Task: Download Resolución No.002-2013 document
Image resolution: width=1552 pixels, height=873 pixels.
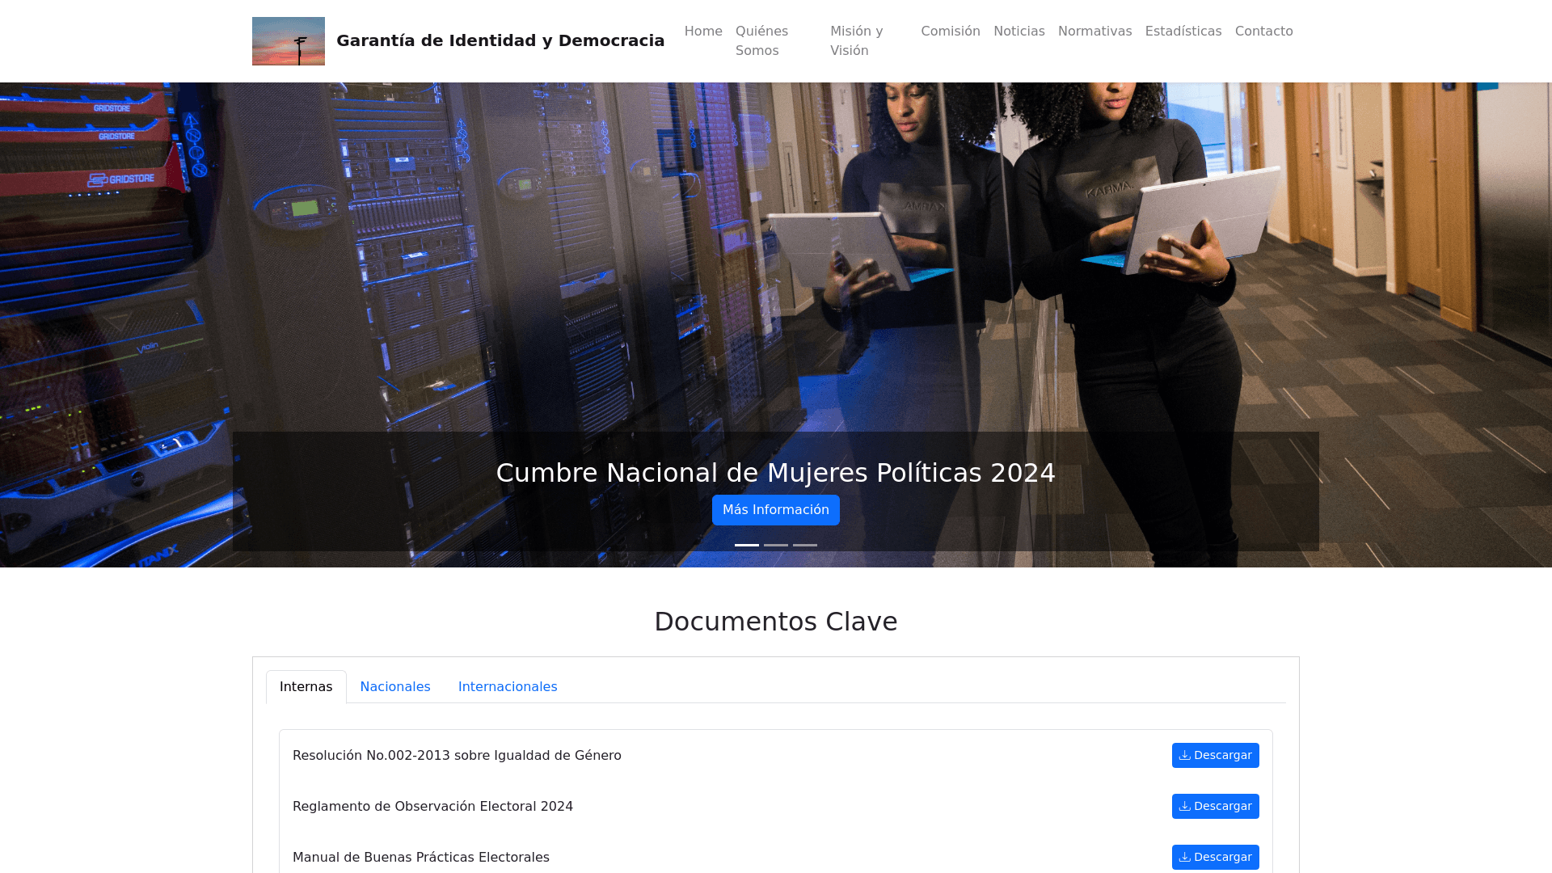Action: click(1215, 755)
